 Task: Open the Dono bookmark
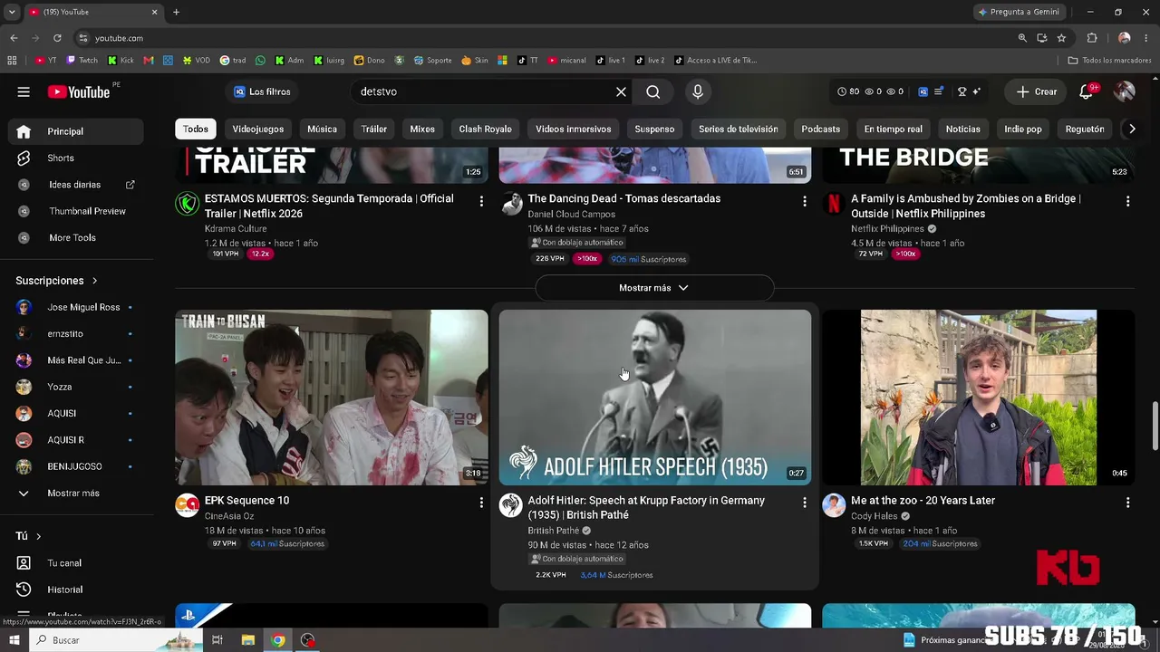coord(370,61)
